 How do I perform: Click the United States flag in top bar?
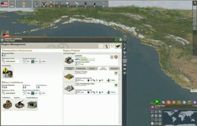(x=5, y=4)
